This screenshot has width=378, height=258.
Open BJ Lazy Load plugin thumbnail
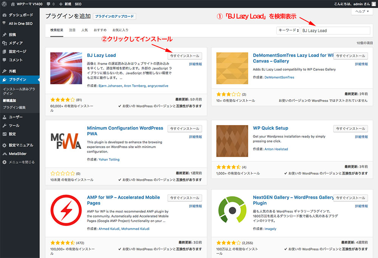click(x=66, y=68)
